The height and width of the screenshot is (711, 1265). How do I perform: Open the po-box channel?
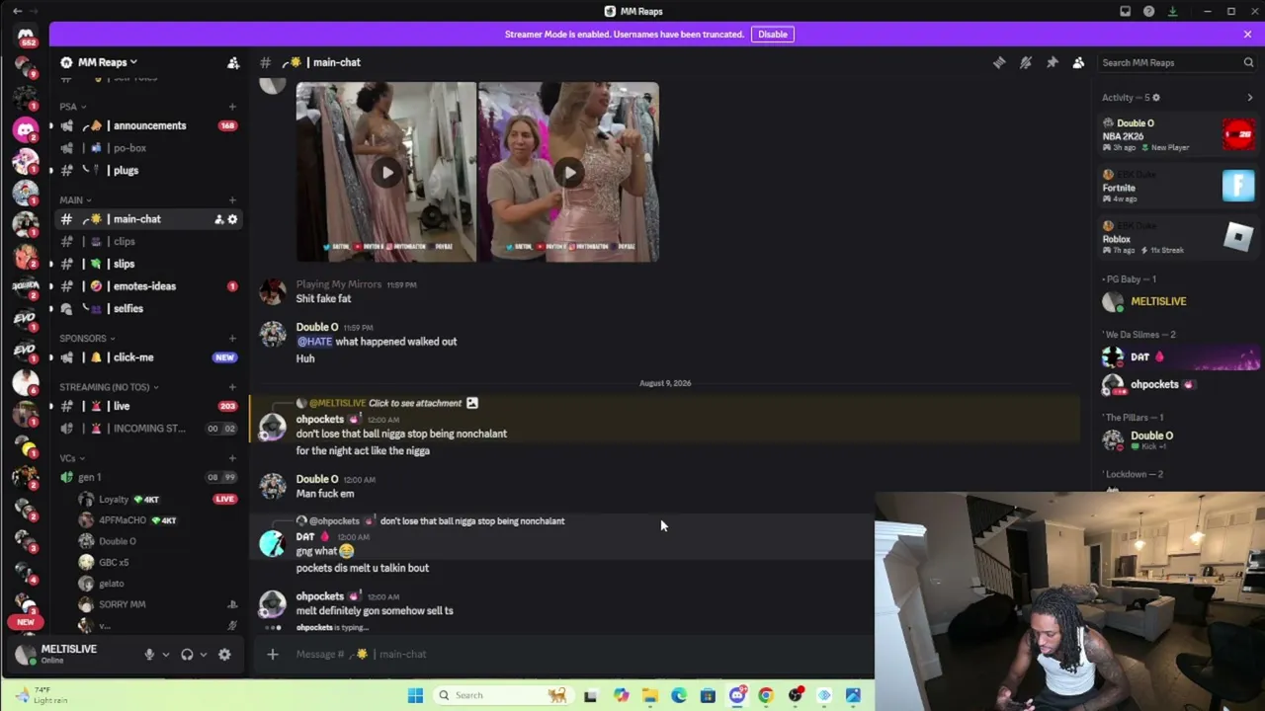[x=148, y=148]
